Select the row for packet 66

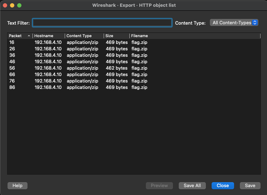point(134,75)
